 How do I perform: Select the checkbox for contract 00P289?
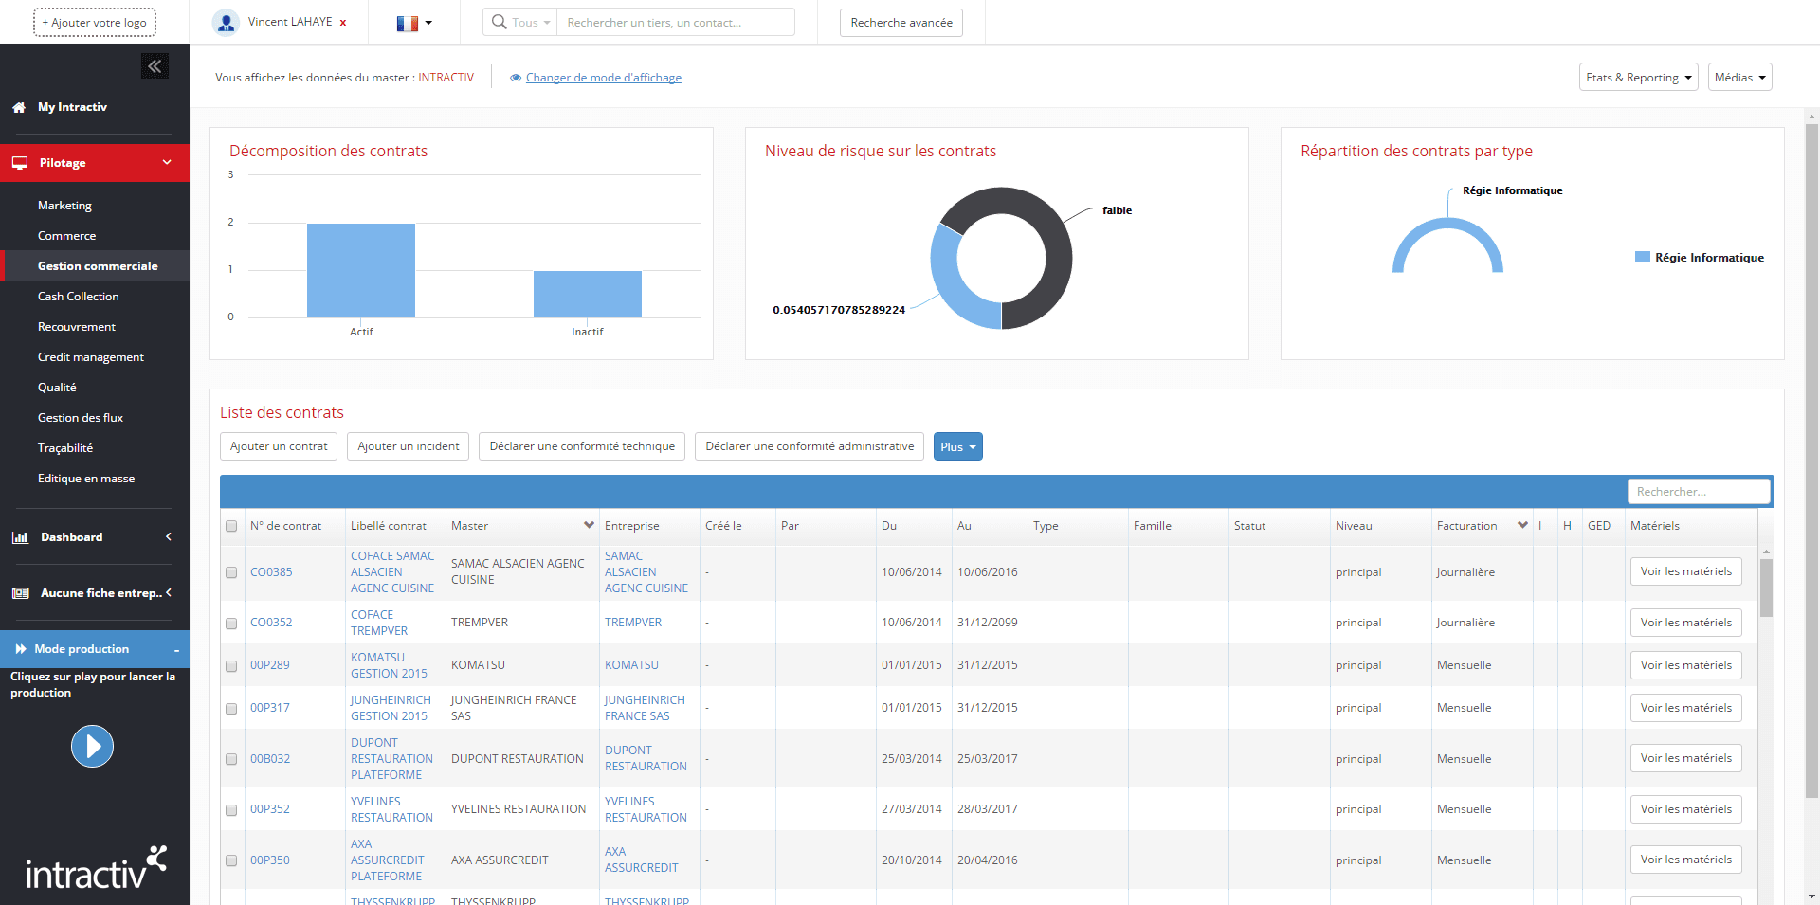231,666
